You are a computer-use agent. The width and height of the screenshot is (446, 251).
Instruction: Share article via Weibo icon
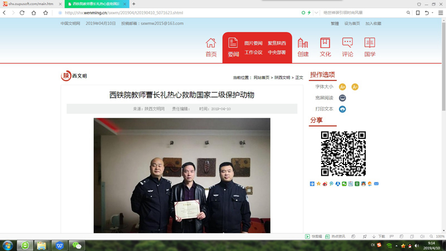point(324,184)
